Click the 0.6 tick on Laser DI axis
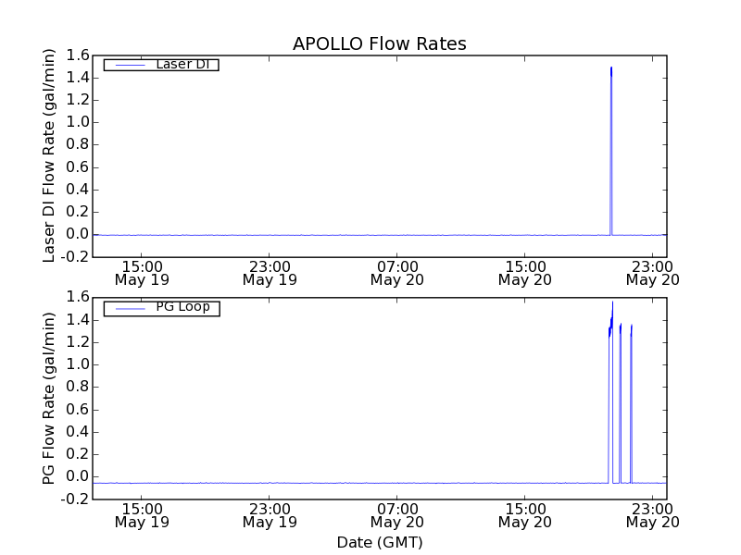Viewport: 741px width, 555px height. click(x=78, y=167)
